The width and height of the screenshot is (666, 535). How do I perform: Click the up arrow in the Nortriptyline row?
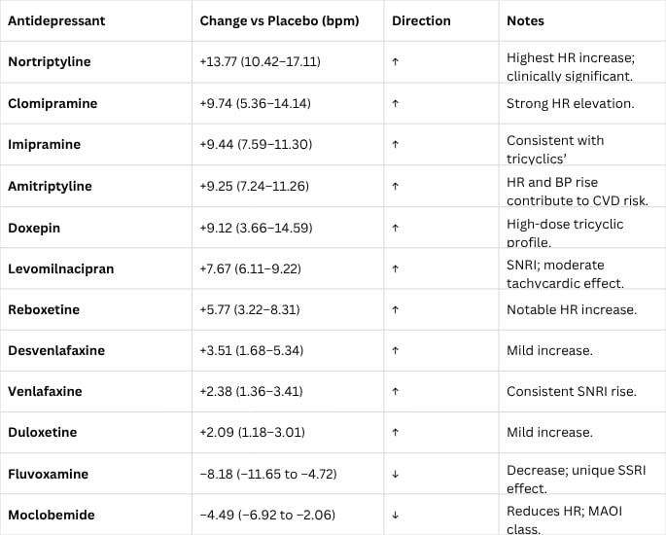pos(396,62)
